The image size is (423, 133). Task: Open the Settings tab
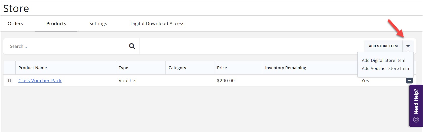point(98,24)
